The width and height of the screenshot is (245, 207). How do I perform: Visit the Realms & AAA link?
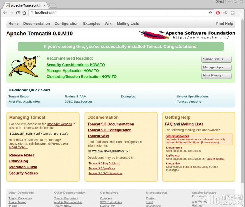tap(75, 97)
